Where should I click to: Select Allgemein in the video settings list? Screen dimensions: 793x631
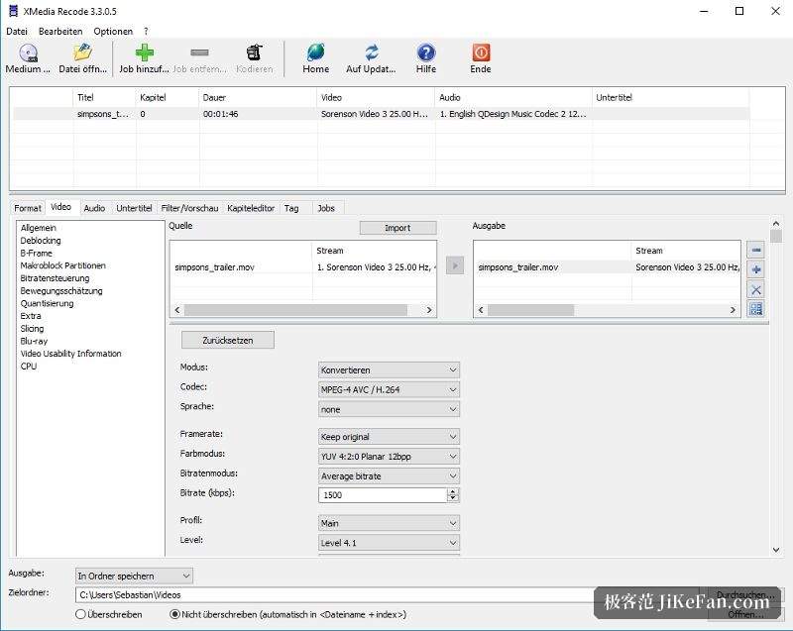(39, 228)
